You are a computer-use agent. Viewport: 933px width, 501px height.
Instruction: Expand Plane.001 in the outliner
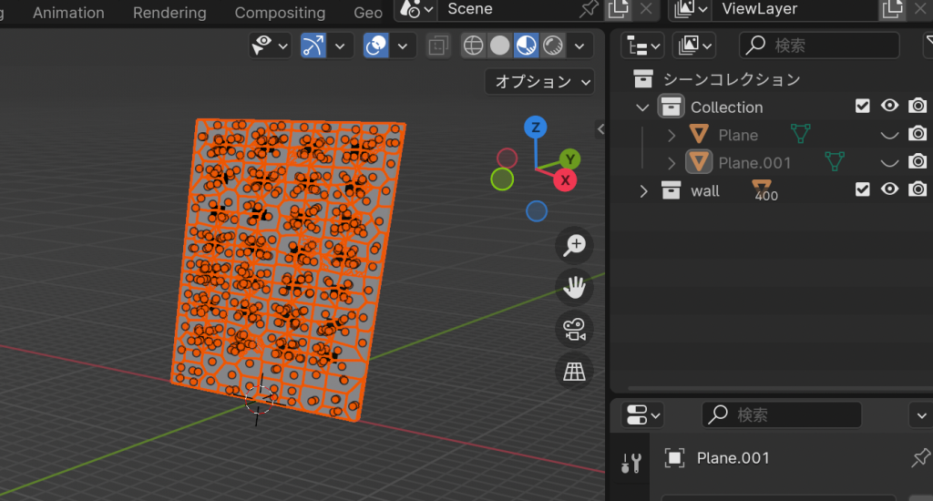point(672,163)
